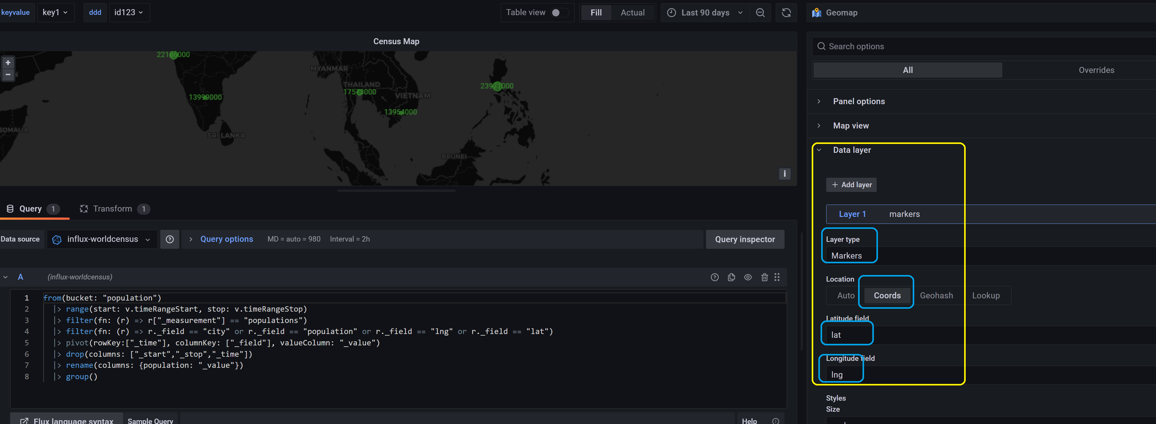
Task: Open help for query A
Action: pos(714,277)
